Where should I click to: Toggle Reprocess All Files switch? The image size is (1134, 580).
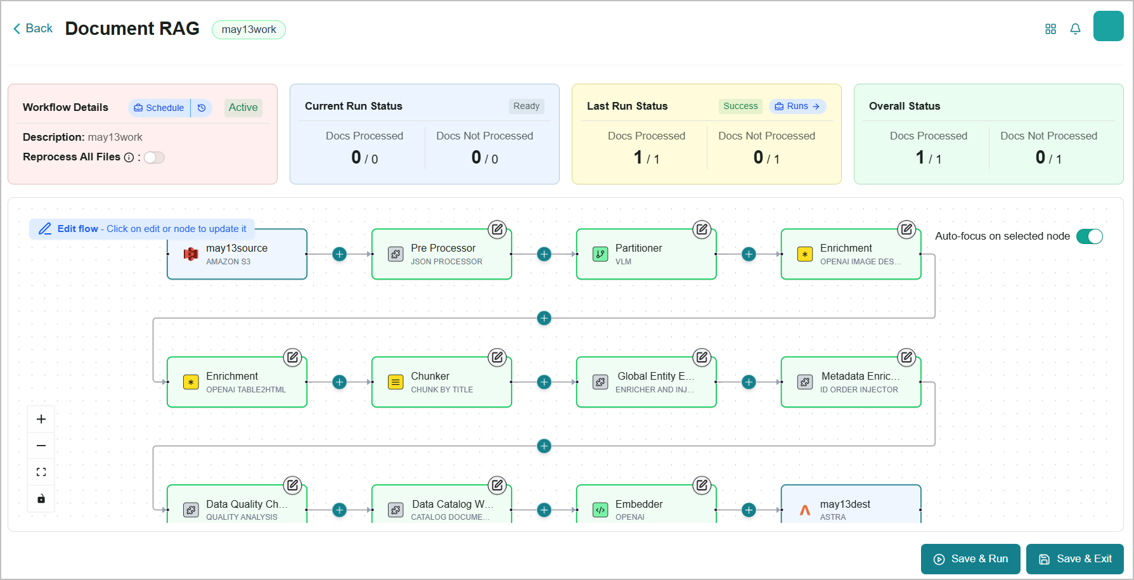coord(154,157)
